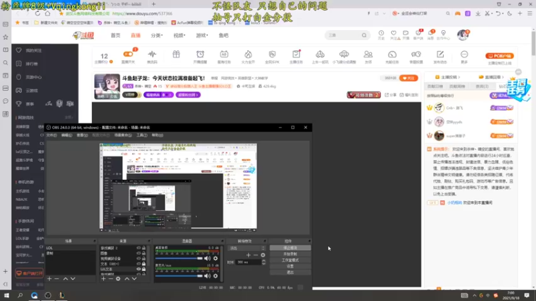
Task: Open the 编辑(E) menu in OBS
Action: pos(66,135)
